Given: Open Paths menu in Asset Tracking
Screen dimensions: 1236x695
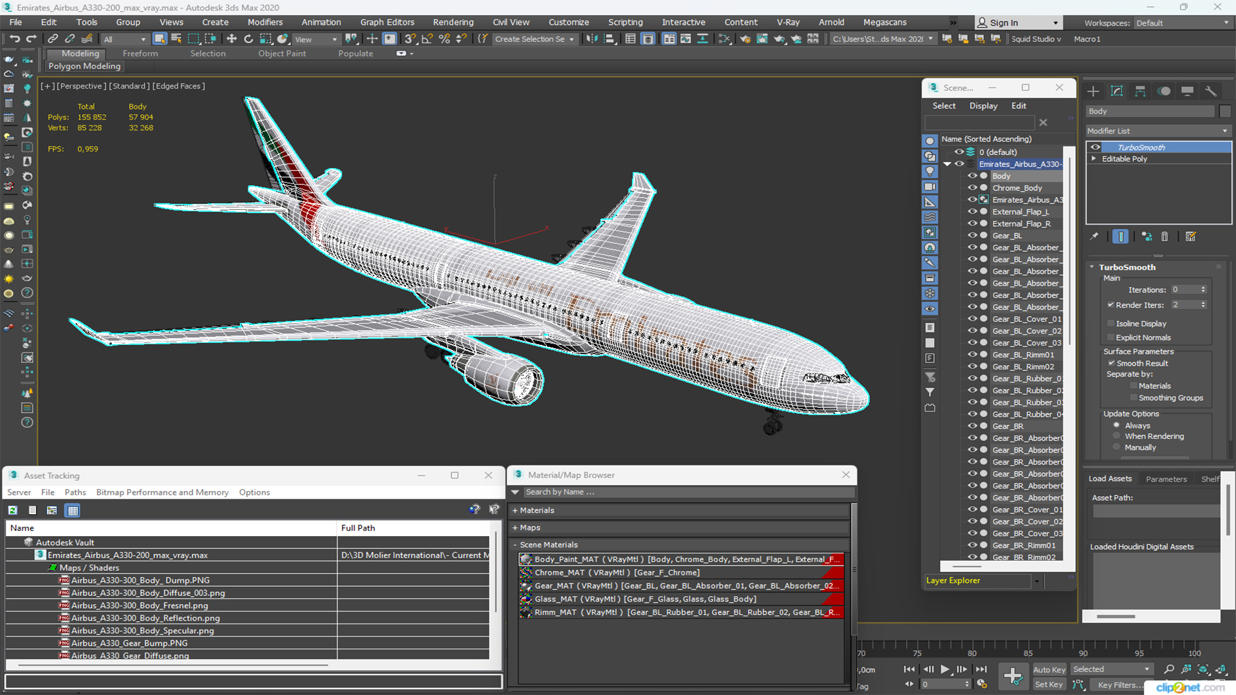Looking at the screenshot, I should click(x=75, y=492).
